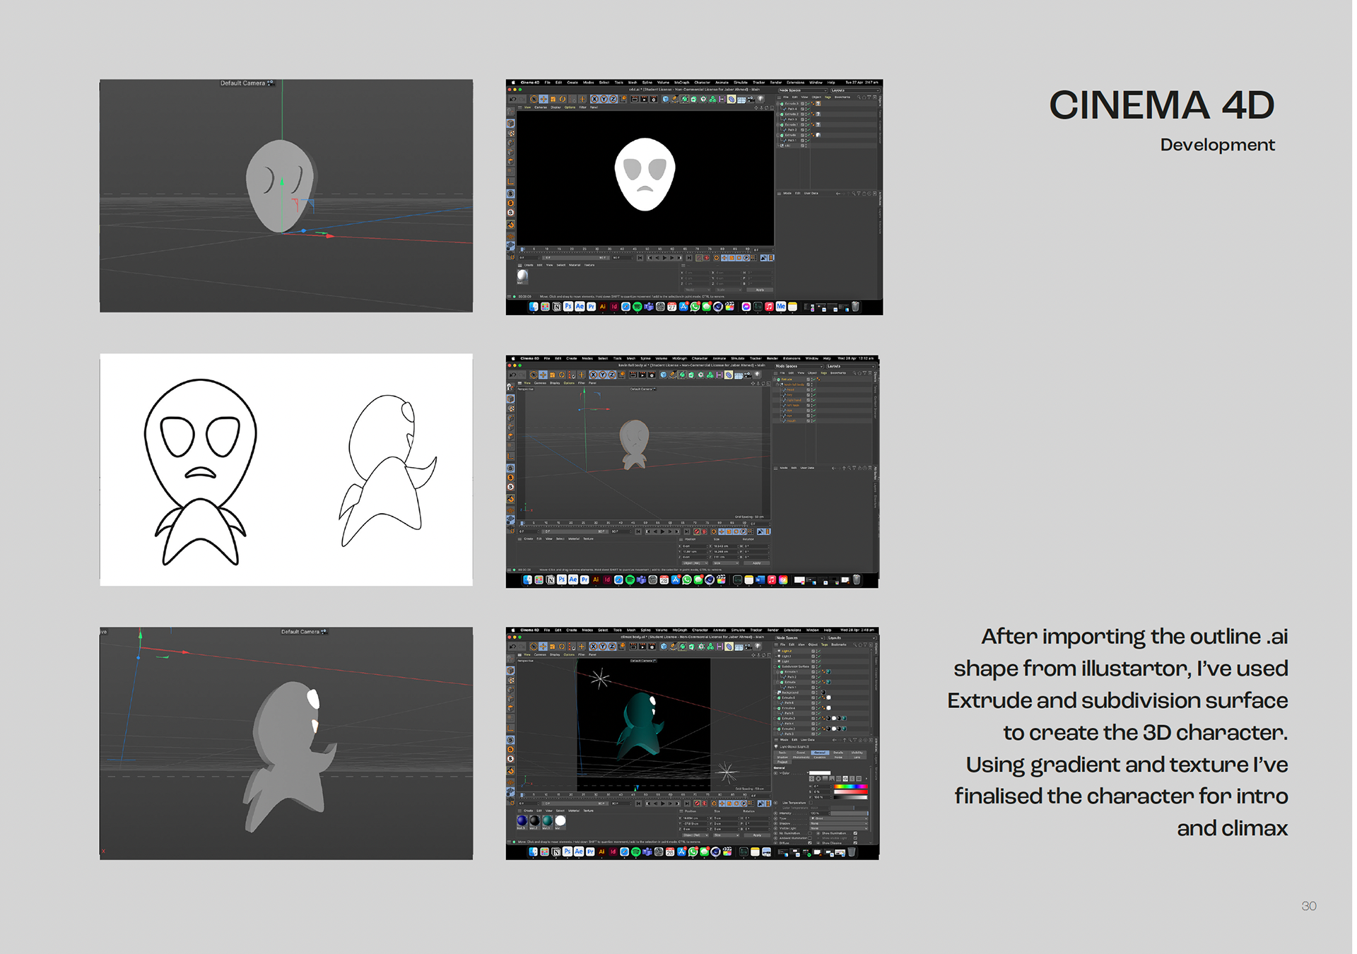Click Model mode cube in kevin full body.ai sidebar
The width and height of the screenshot is (1357, 954).
pos(510,399)
